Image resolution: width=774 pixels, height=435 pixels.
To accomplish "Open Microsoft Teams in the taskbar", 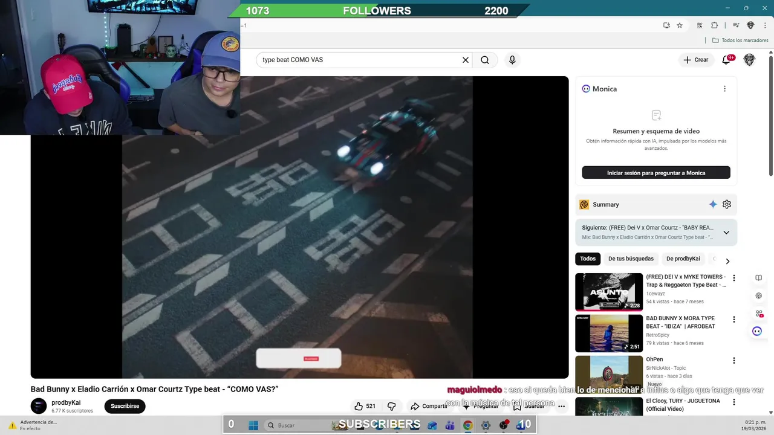I will click(x=449, y=425).
